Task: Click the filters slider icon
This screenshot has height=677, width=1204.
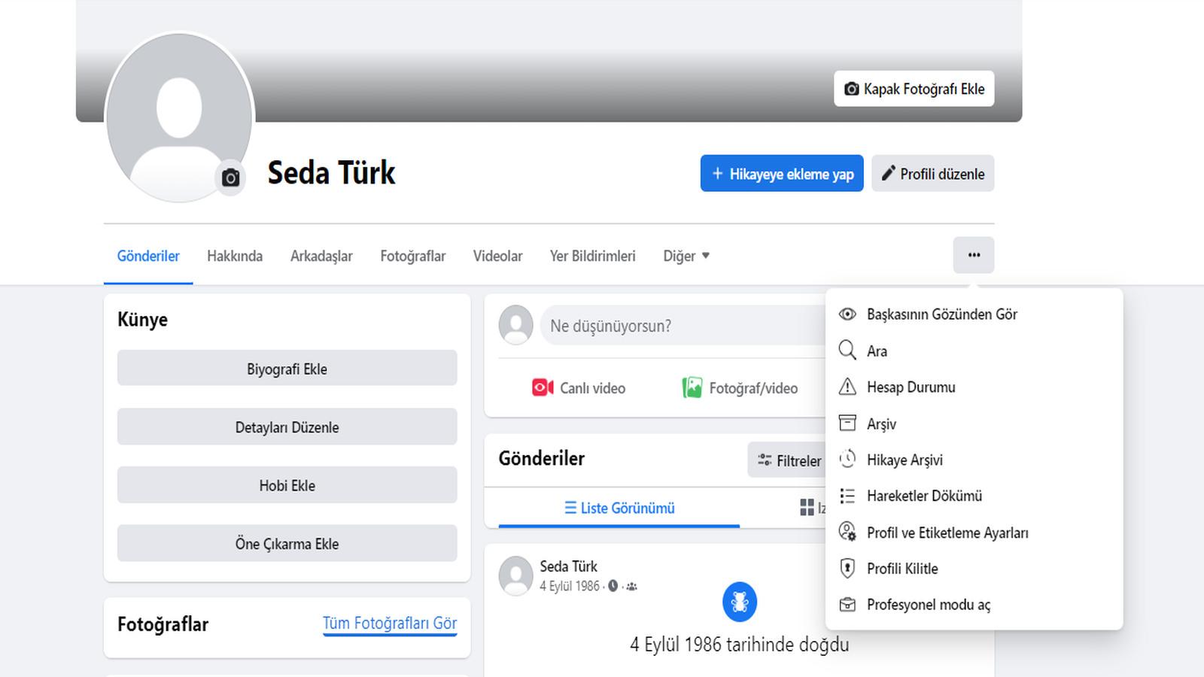Action: (765, 460)
